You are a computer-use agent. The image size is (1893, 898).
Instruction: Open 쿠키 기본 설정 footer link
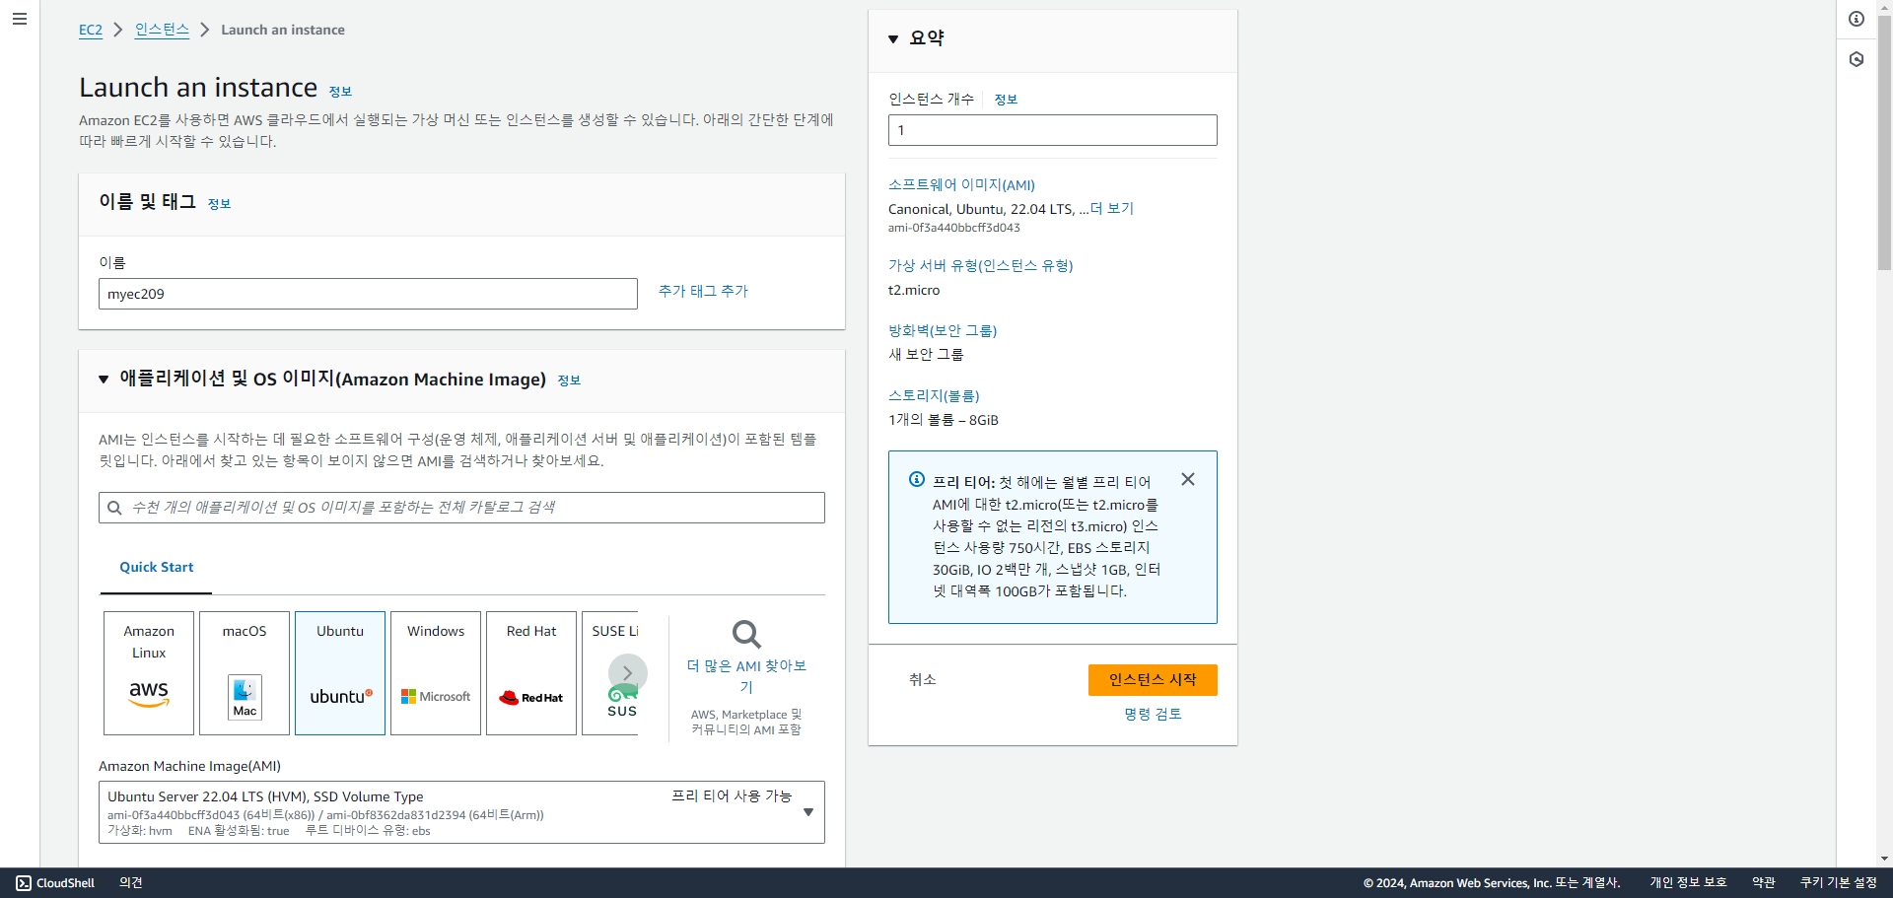click(1839, 883)
